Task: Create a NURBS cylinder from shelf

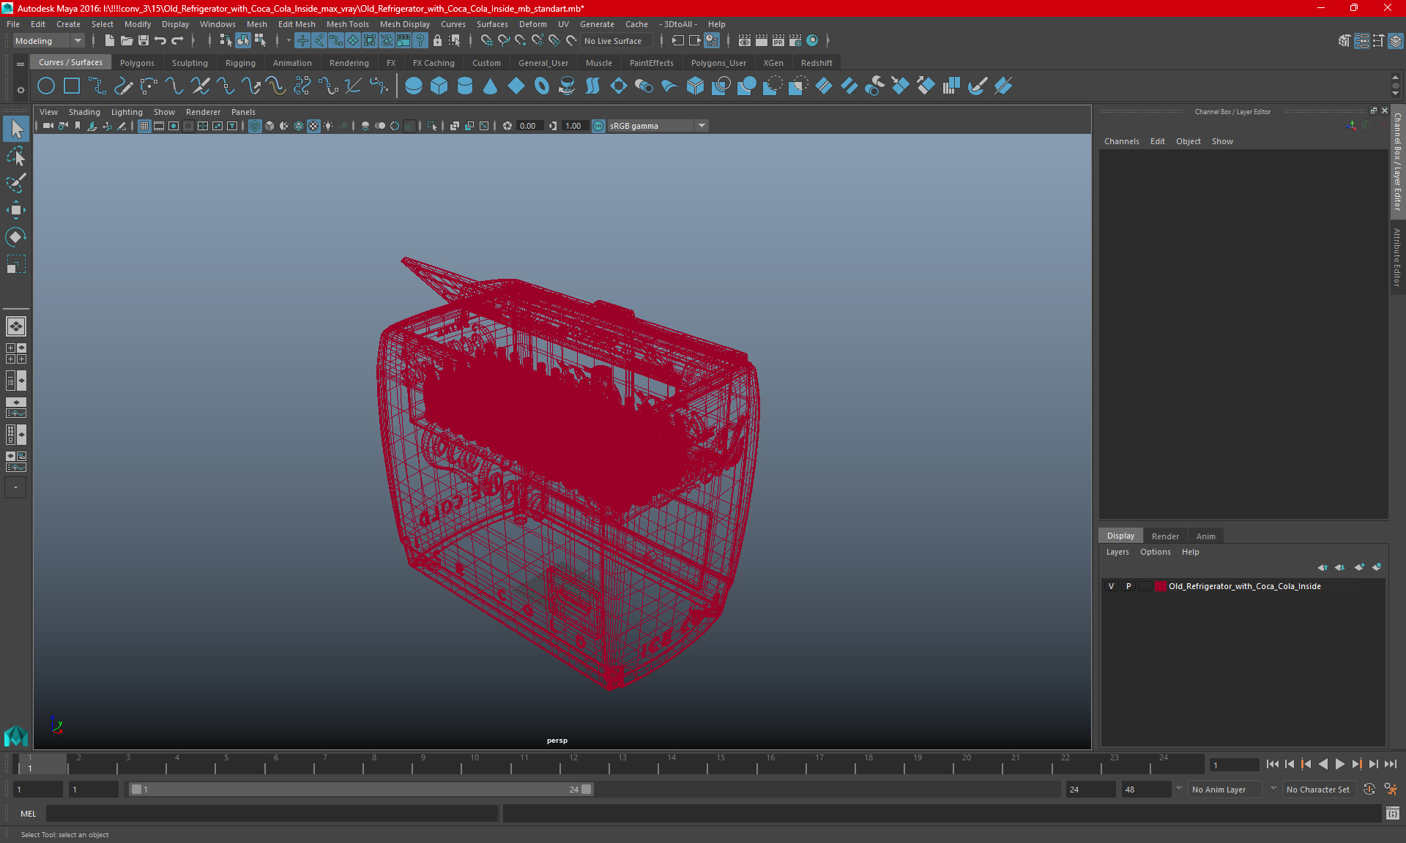Action: (x=465, y=86)
